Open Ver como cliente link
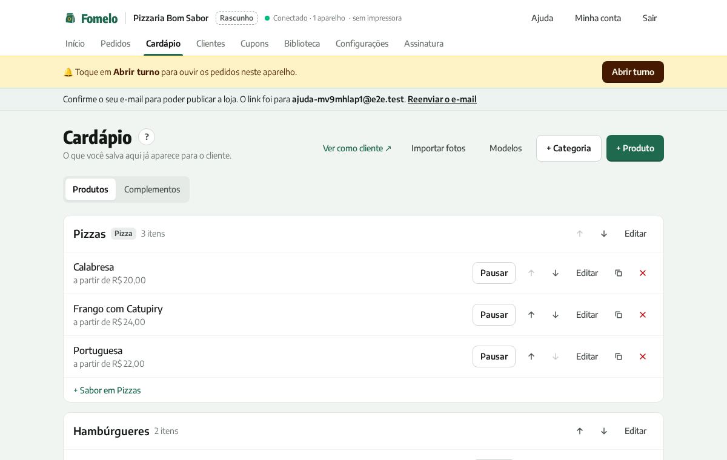Viewport: 727px width, 460px height. [357, 148]
